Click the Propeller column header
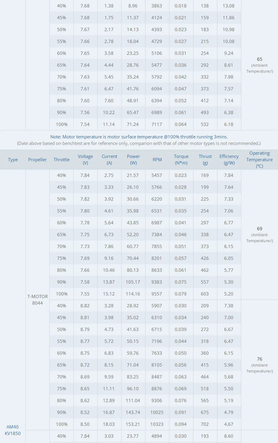Viewport: 278px width, 443px height. click(37, 160)
